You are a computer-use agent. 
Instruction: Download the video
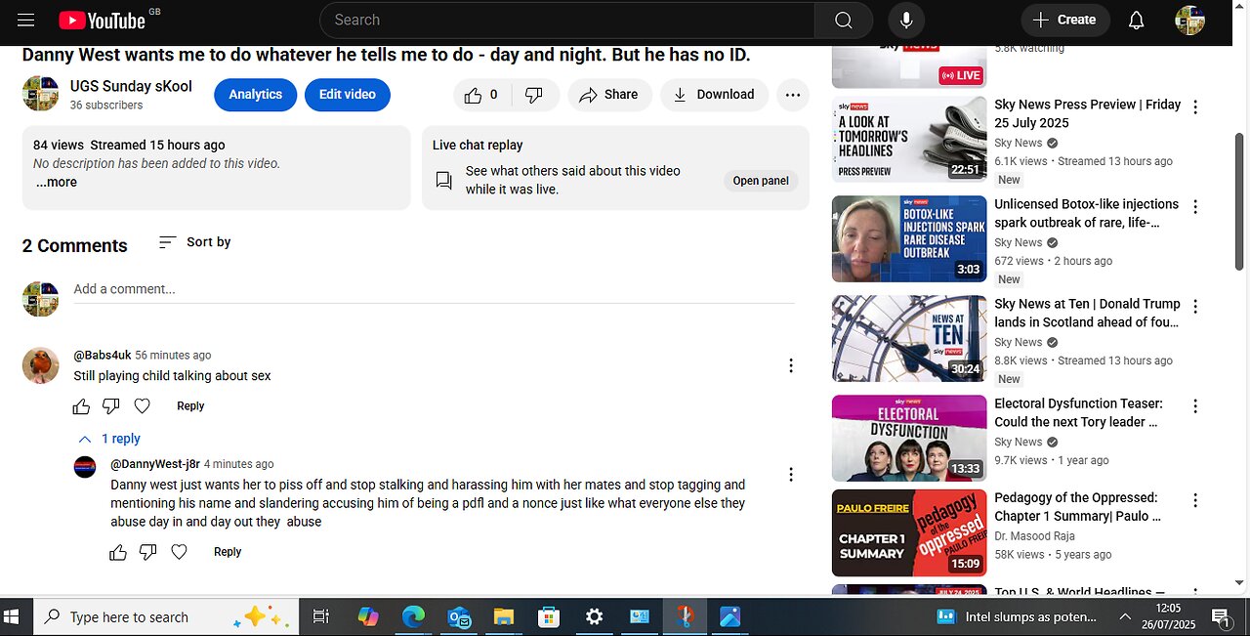tap(715, 95)
